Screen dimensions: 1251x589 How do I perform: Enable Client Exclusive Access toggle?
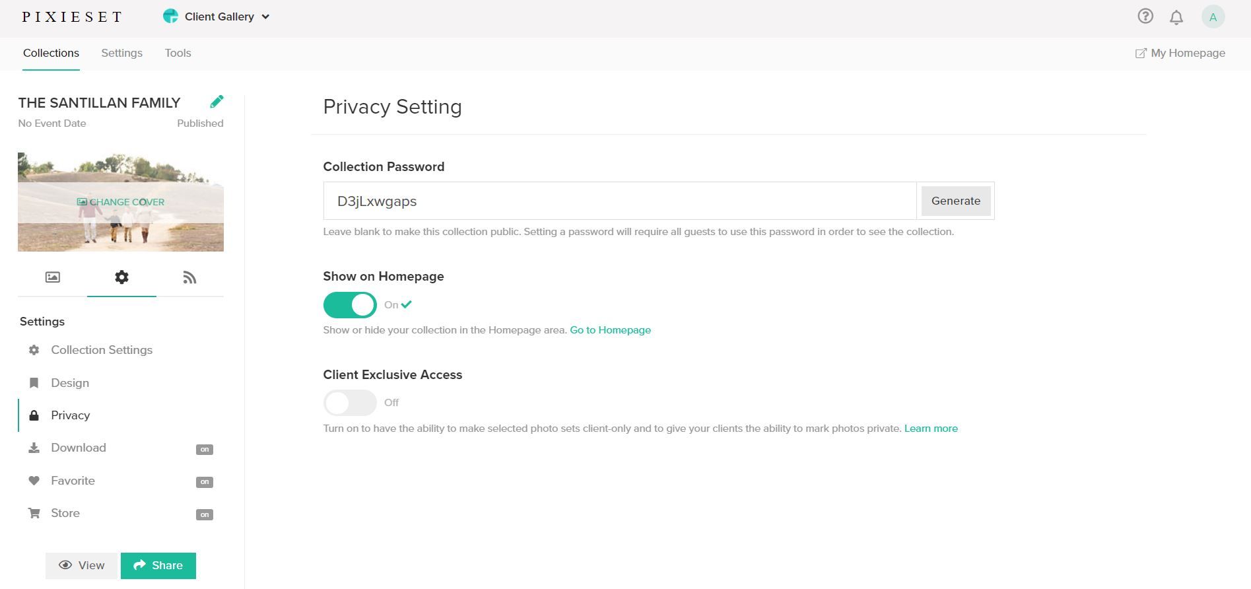349,403
